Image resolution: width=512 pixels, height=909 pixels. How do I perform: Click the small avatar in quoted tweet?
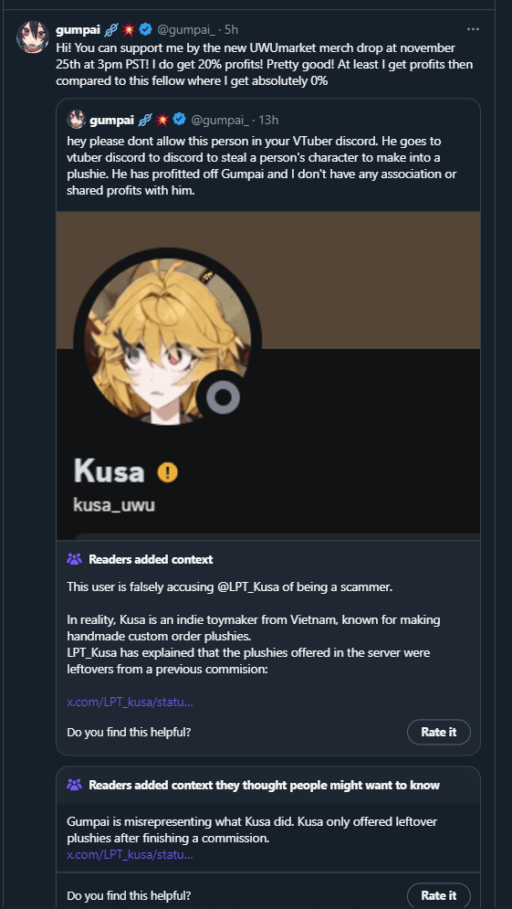pos(77,120)
